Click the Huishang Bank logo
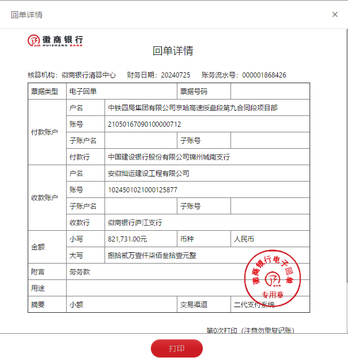This screenshot has width=348, height=362. [x=55, y=41]
